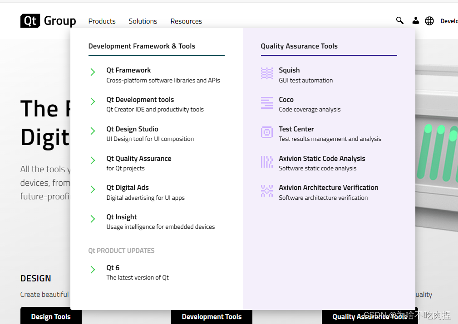Screen dimensions: 458x324
Task: Click green chevron beside Qt Quality Assurance
Action: 93,160
